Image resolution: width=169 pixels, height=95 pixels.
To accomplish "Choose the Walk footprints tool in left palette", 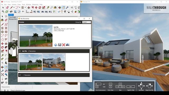I will pos(2,83).
